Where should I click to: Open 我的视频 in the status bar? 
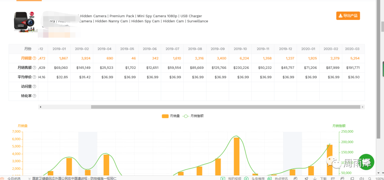coord(235,178)
